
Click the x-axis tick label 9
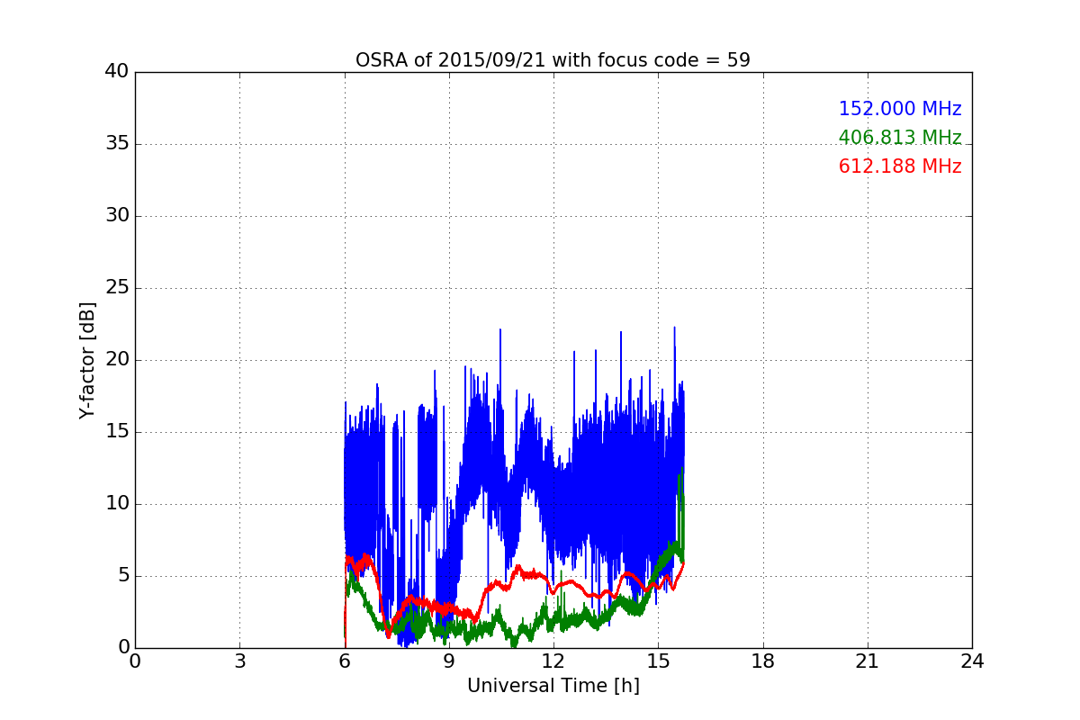449,661
